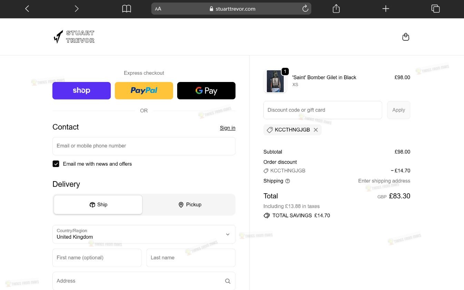Click the Including £13.88 in taxes text

click(x=291, y=206)
